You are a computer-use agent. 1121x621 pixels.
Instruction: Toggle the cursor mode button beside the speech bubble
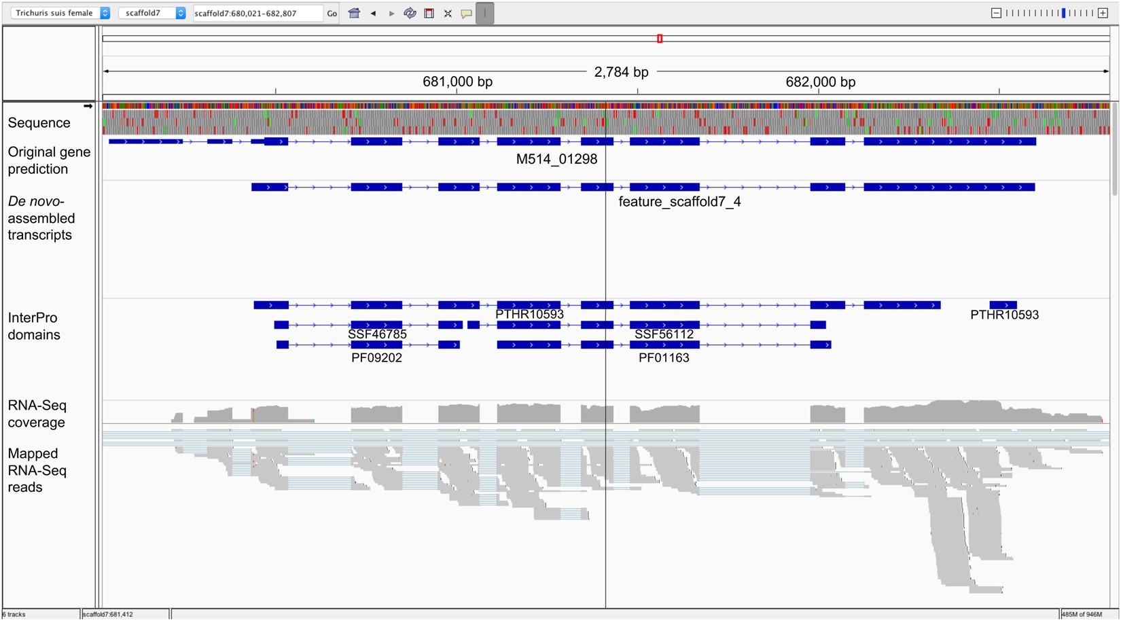tap(484, 13)
